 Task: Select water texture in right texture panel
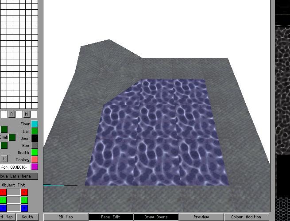click(282, 89)
